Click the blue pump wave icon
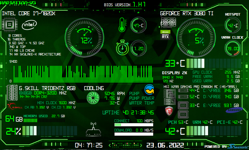 [x=150, y=90]
